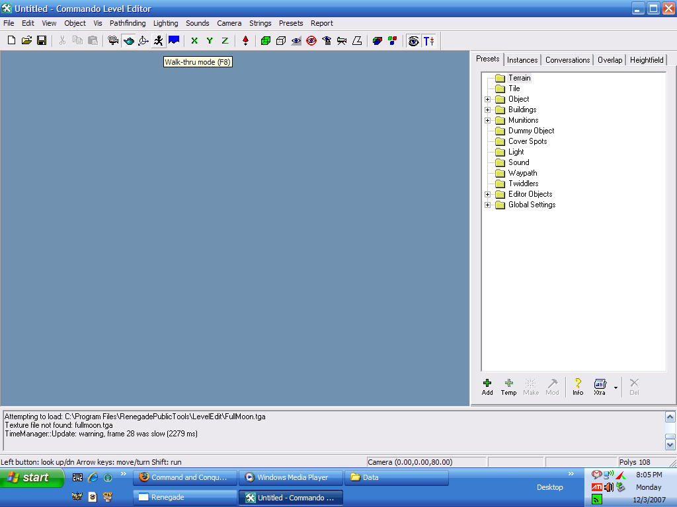Click the green solid cube icon
This screenshot has height=507, width=677.
click(x=266, y=41)
